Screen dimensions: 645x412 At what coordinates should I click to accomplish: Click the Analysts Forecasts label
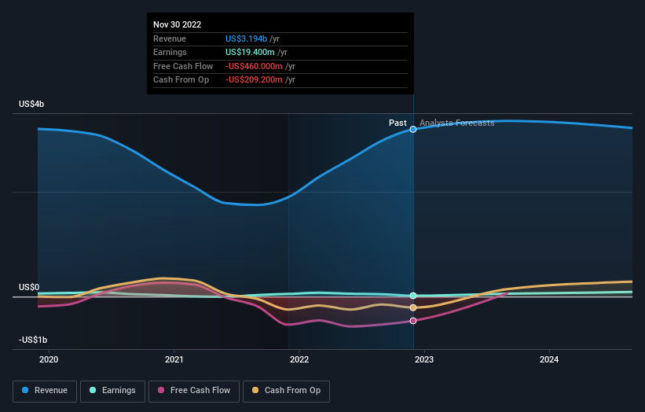tap(456, 123)
